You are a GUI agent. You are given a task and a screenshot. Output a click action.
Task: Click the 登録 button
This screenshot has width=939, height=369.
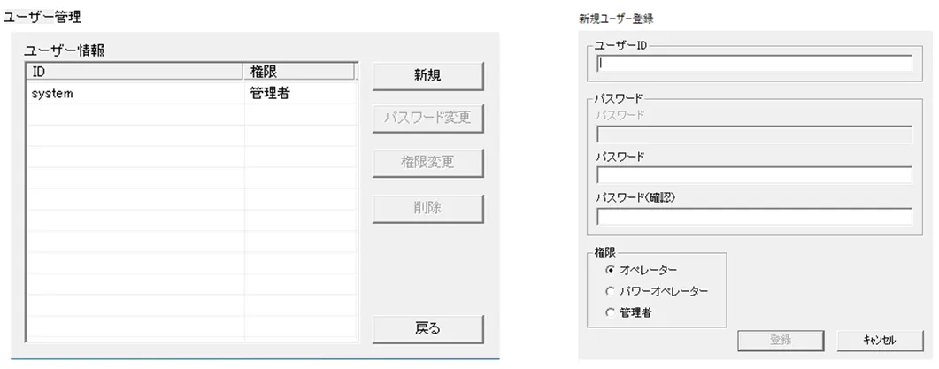(781, 341)
